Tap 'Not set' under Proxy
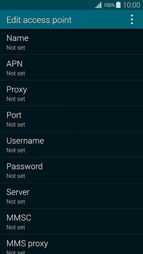Screen dimensions: 143x254 point(16,99)
